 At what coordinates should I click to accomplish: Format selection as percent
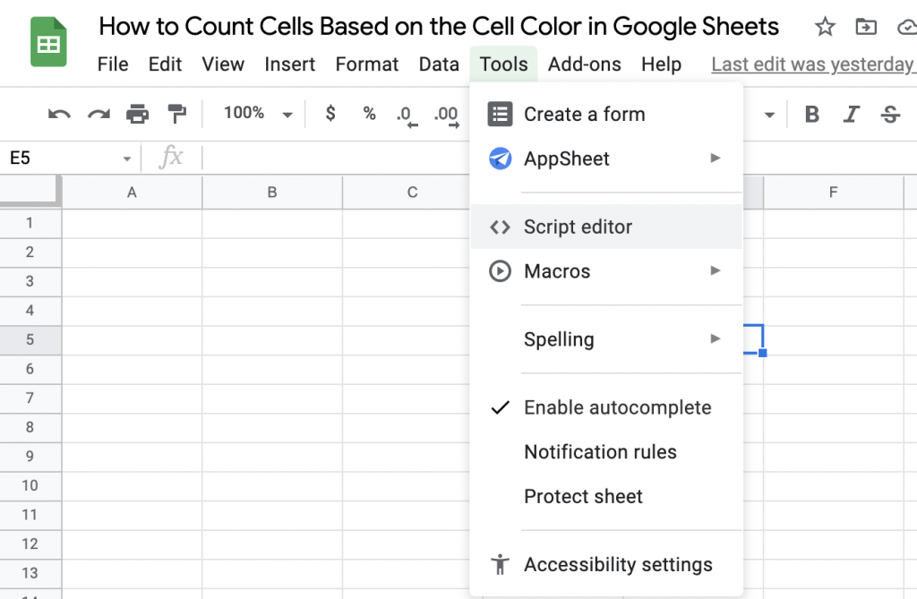coord(369,113)
